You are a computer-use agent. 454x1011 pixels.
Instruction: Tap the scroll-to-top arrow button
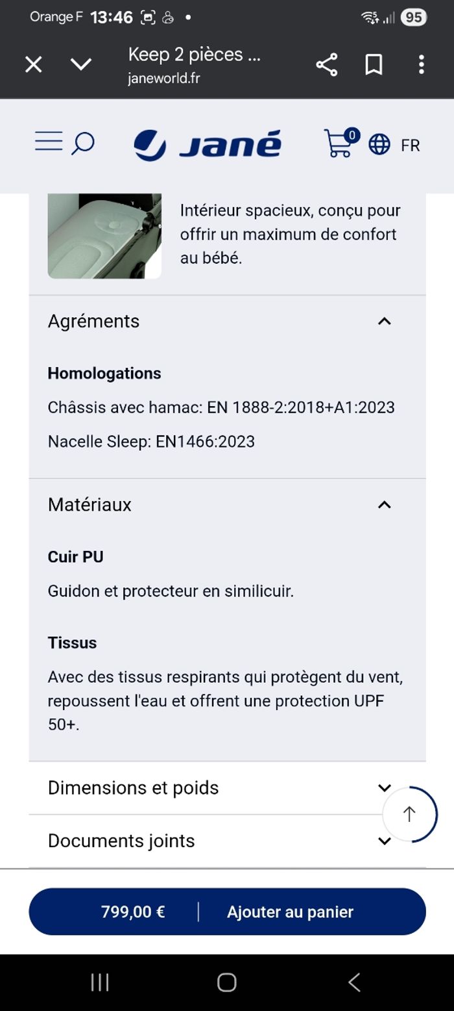click(x=409, y=814)
